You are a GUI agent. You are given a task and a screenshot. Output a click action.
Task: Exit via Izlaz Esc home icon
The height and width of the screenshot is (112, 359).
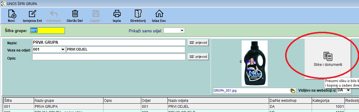pyautogui.click(x=159, y=16)
